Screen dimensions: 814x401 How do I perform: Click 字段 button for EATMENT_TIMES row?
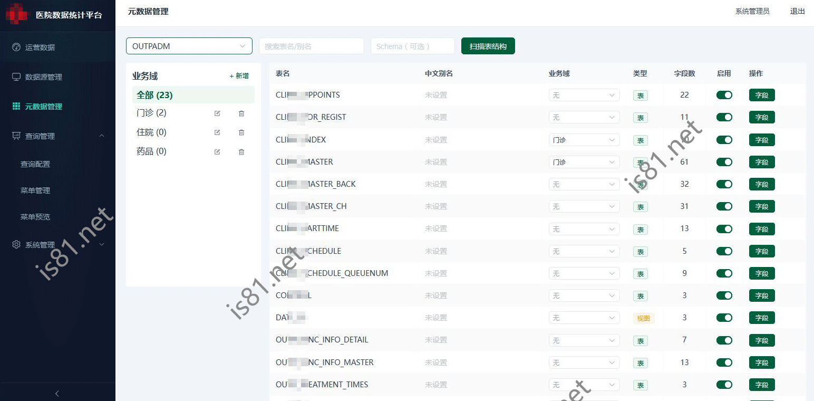[x=762, y=385]
